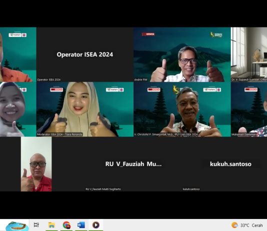Select Andrie FM's video tile
This screenshot has height=231, width=267.
[182, 54]
